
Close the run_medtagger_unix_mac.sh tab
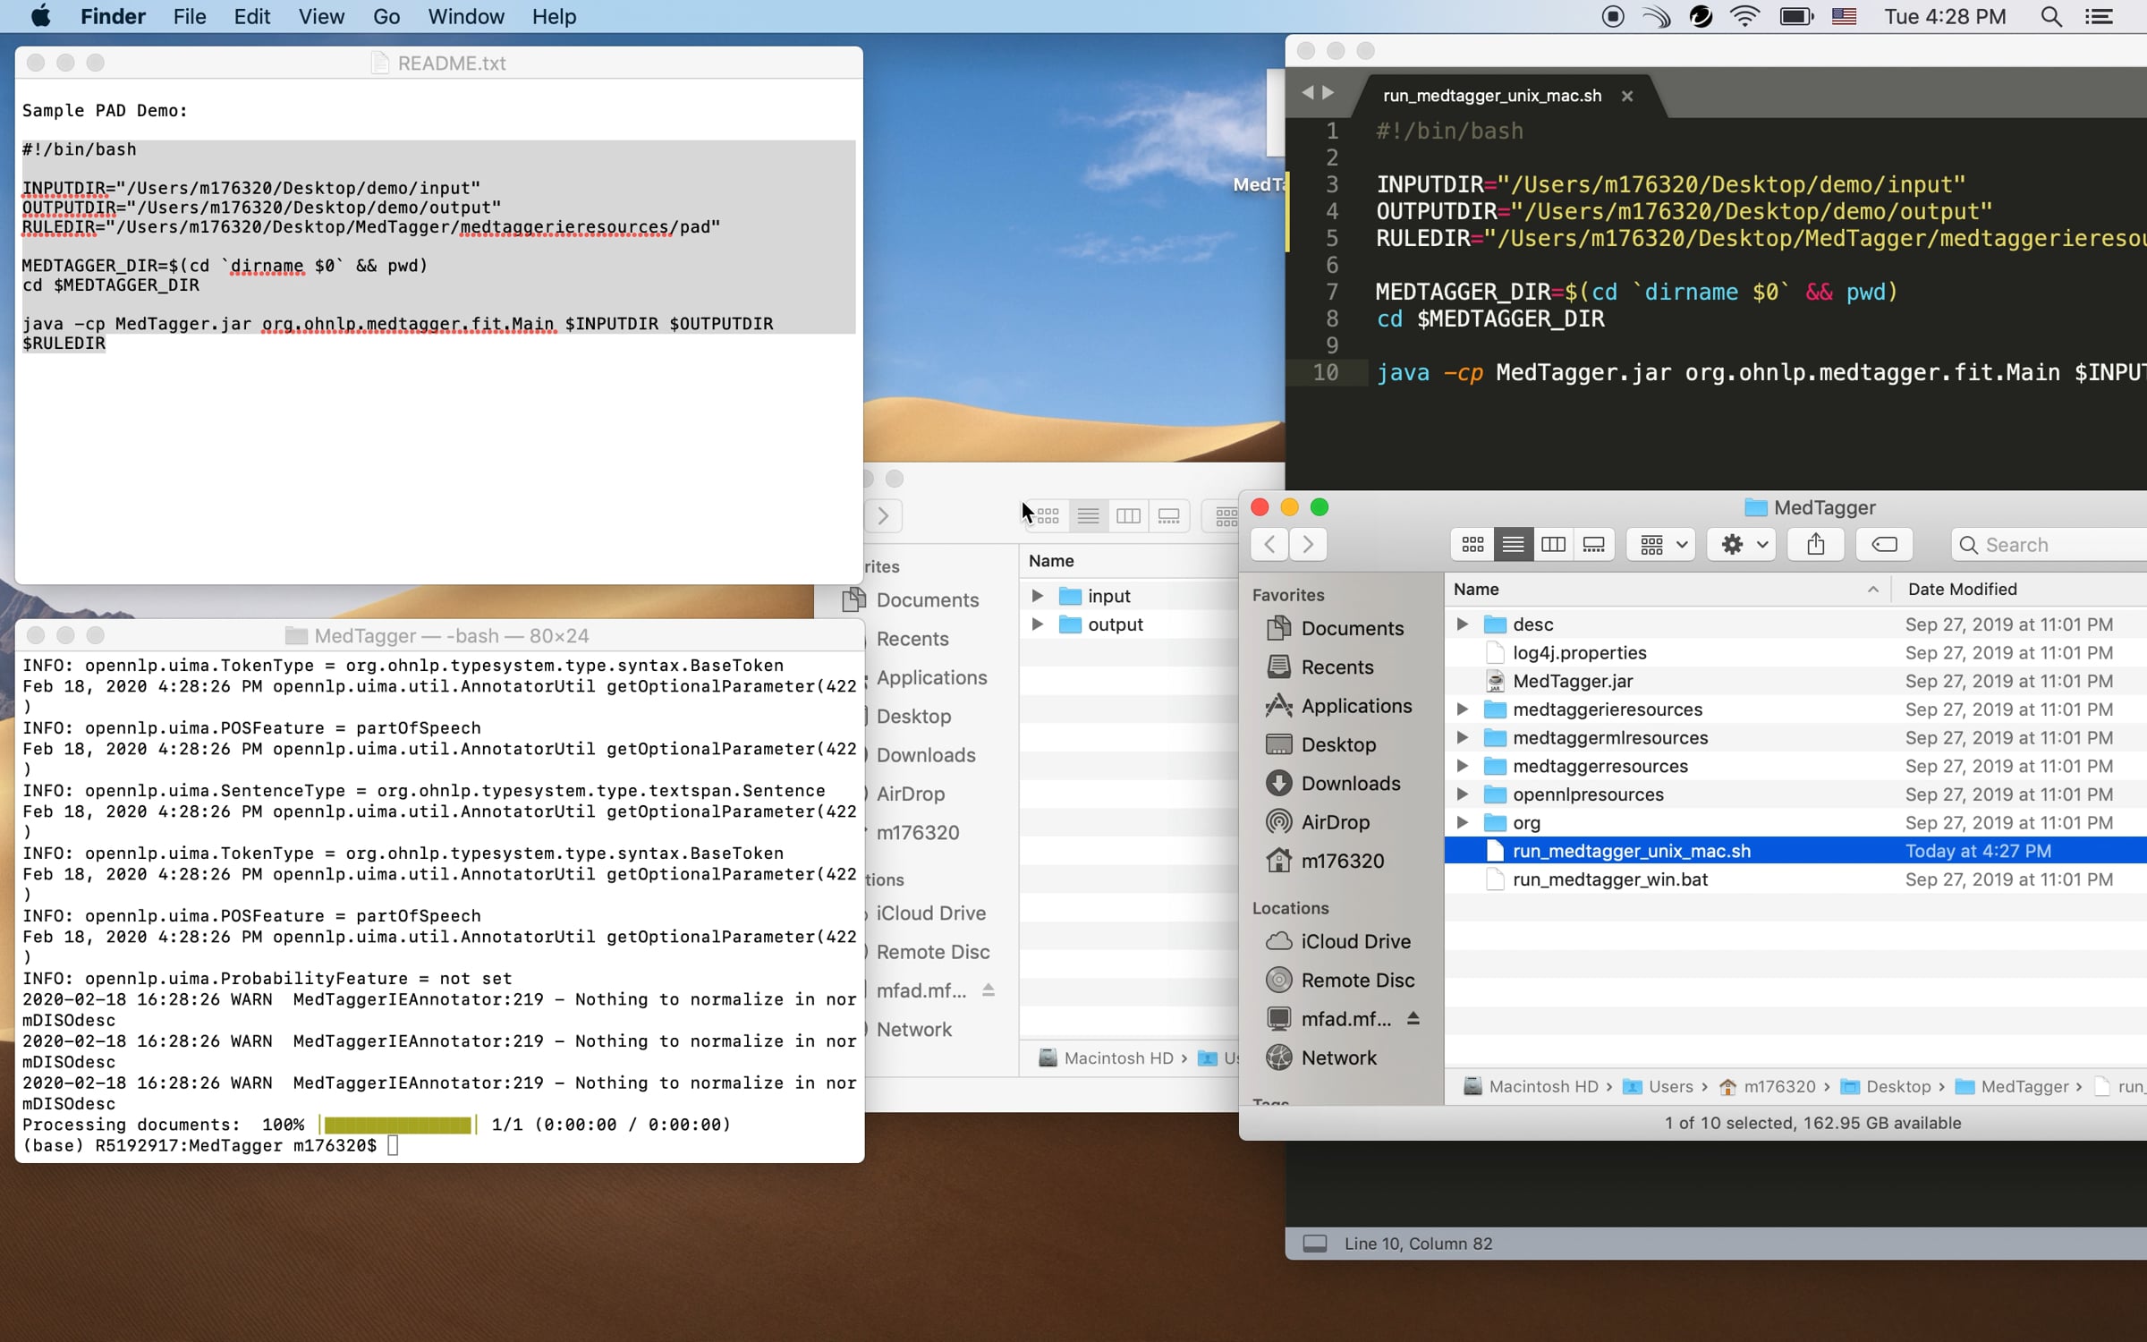(x=1627, y=96)
